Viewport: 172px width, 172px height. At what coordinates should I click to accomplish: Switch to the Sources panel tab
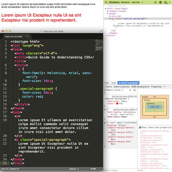tap(136, 2)
